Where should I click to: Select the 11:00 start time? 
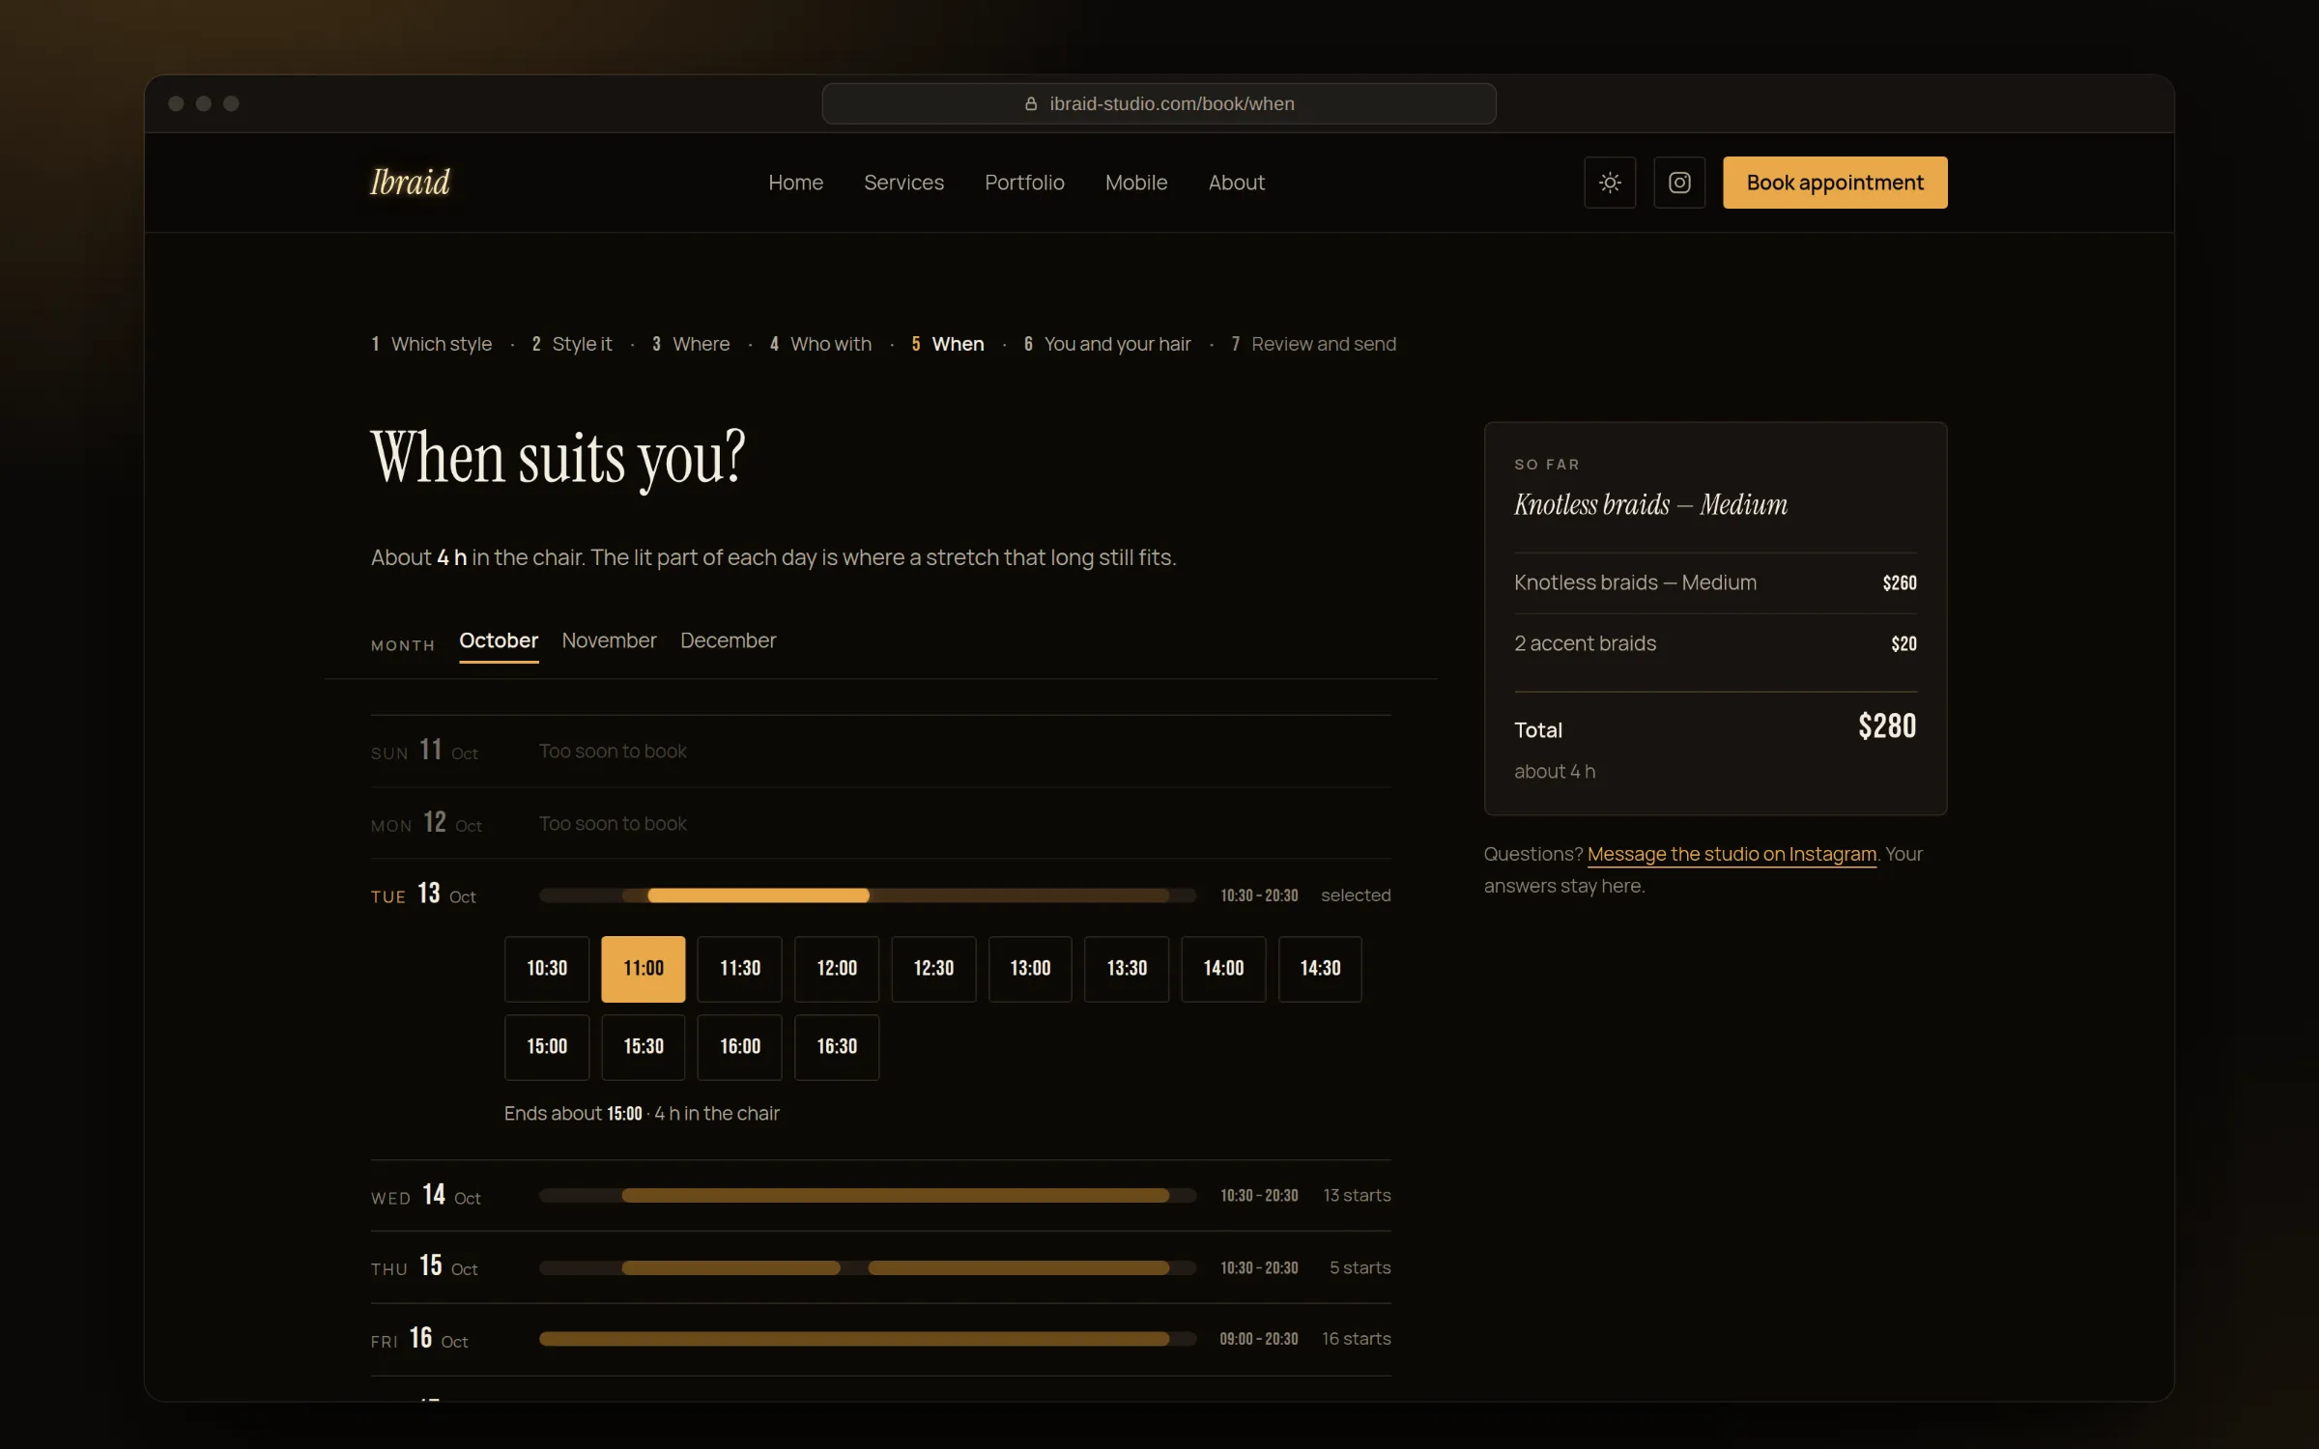pos(644,969)
